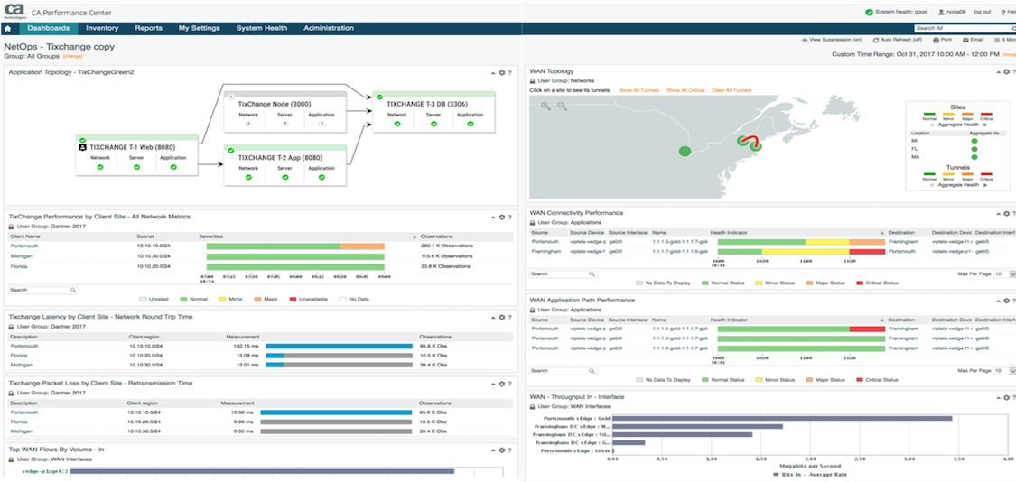Open help for Top WAN Flows panel

coord(510,450)
